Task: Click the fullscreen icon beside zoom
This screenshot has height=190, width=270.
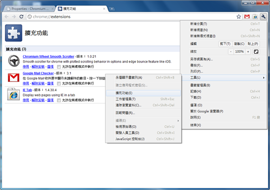Action: tap(256, 51)
